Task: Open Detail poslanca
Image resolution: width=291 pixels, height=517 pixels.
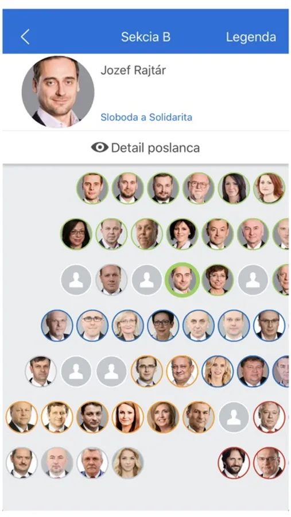Action: click(x=145, y=148)
